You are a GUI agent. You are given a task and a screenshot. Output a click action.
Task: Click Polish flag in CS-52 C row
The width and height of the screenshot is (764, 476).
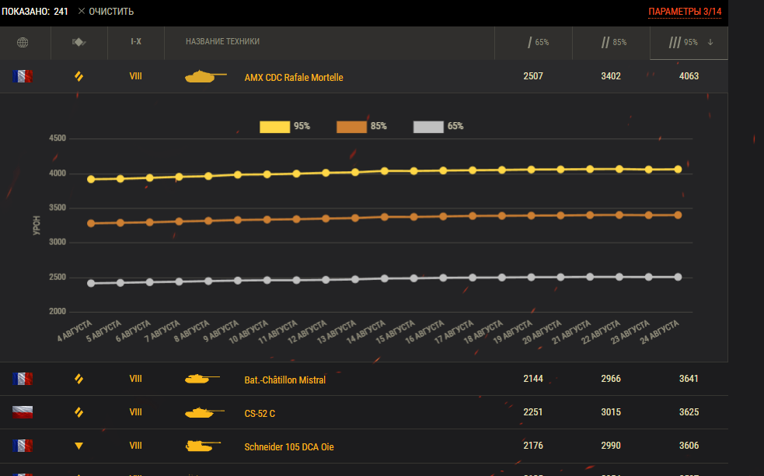point(23,412)
